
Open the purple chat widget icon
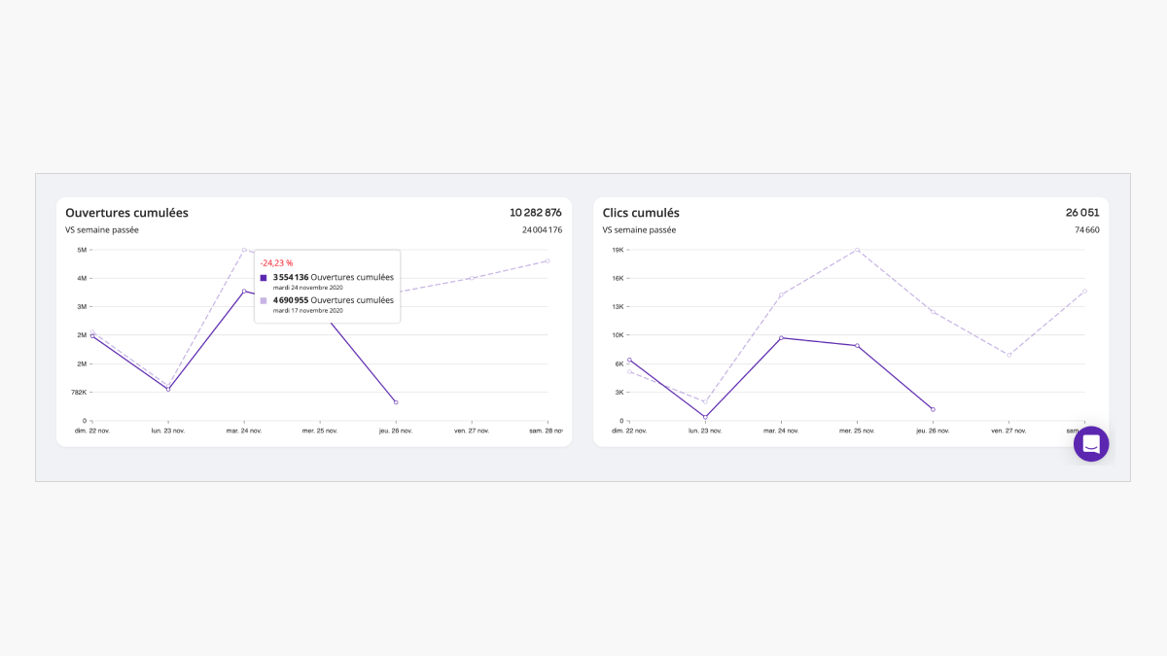pos(1091,444)
